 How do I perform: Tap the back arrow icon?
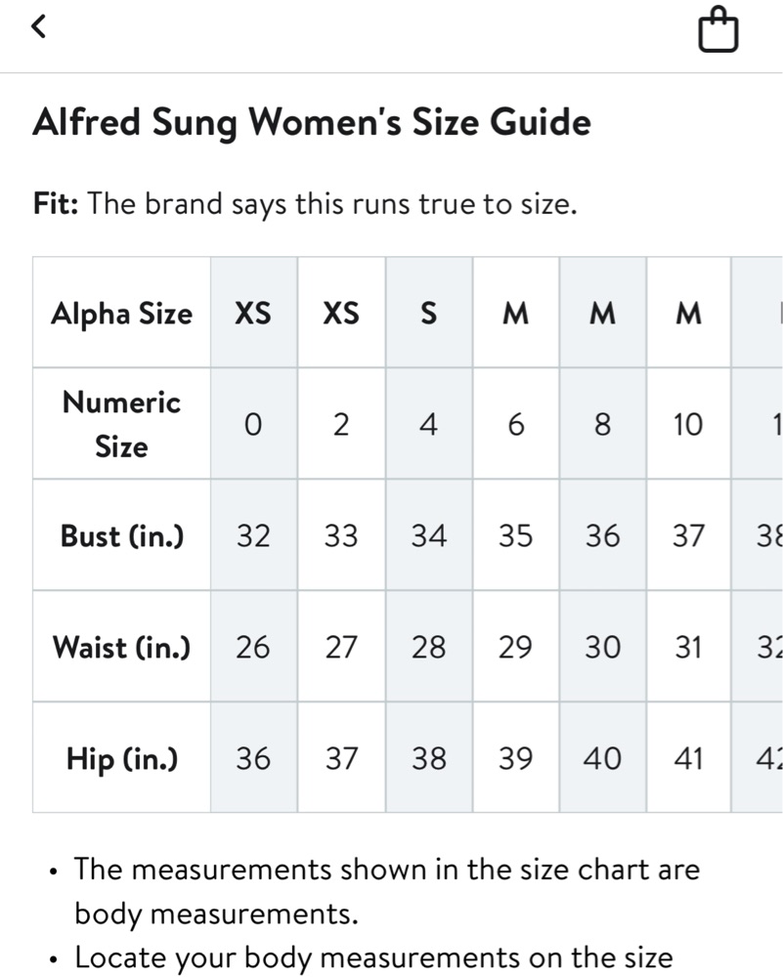click(x=39, y=26)
